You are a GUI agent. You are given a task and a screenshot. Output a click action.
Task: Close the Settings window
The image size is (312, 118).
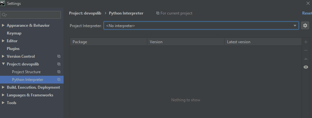point(308,3)
